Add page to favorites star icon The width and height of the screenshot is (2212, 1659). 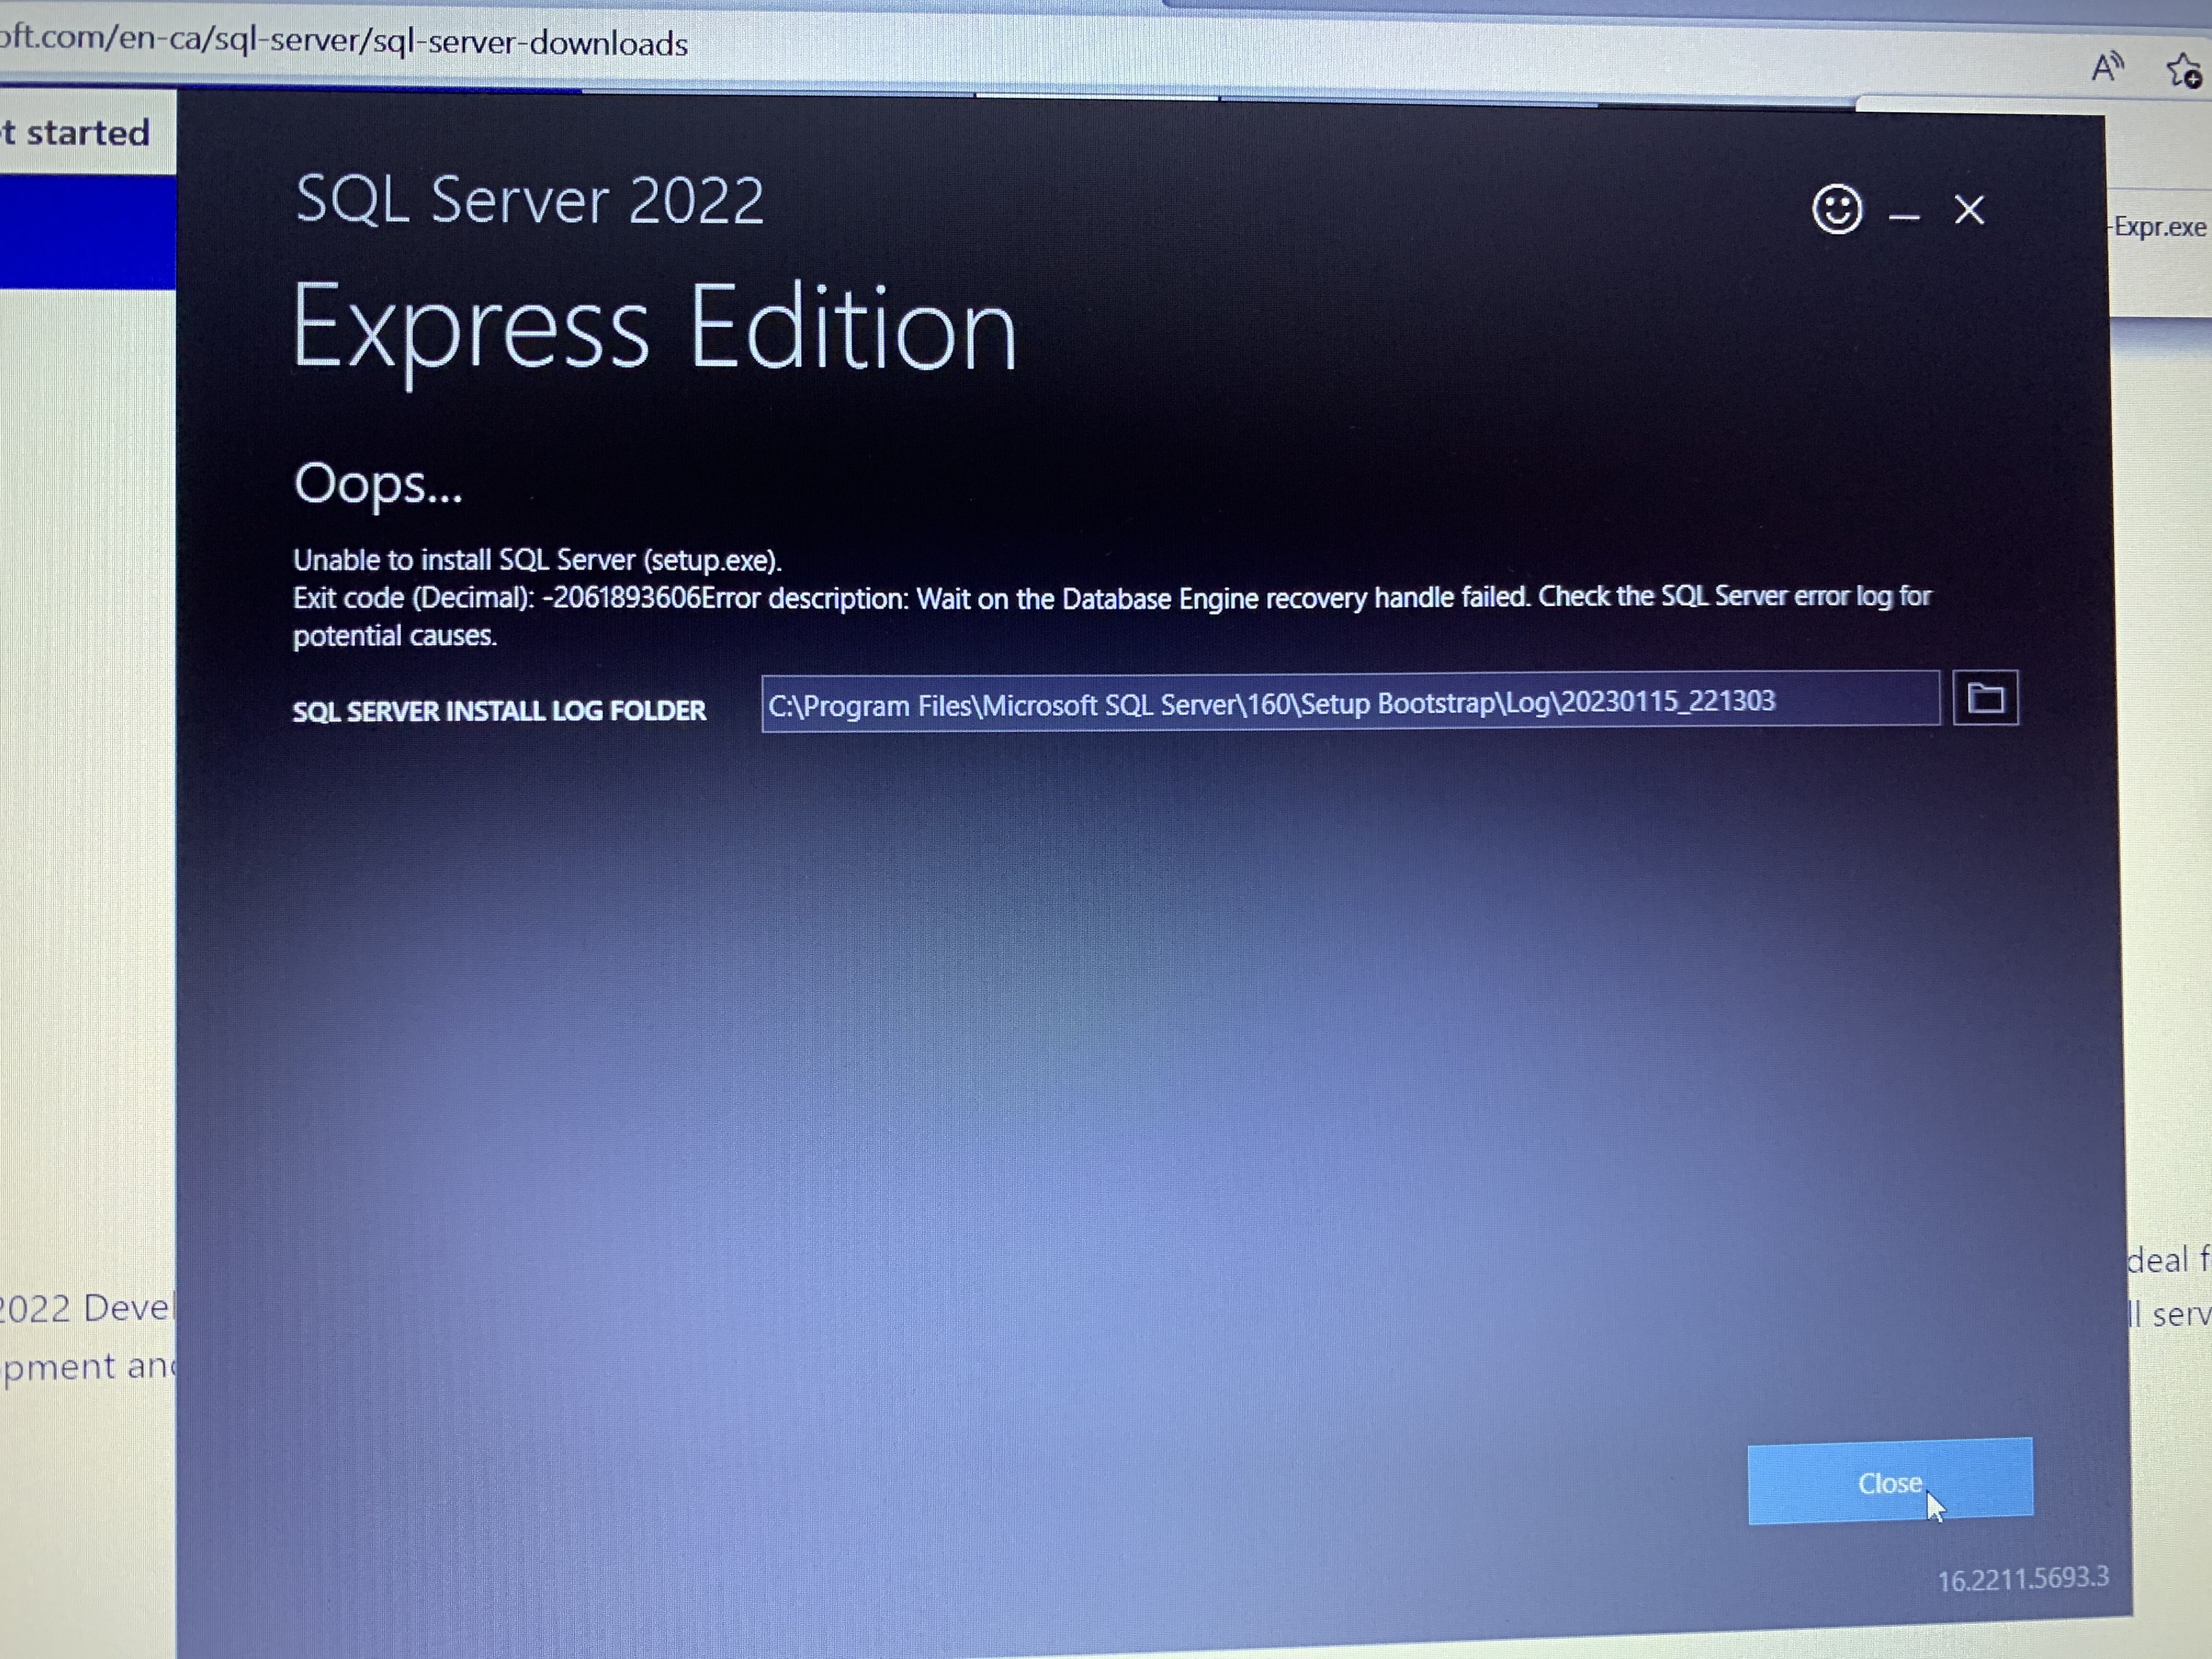click(2182, 70)
